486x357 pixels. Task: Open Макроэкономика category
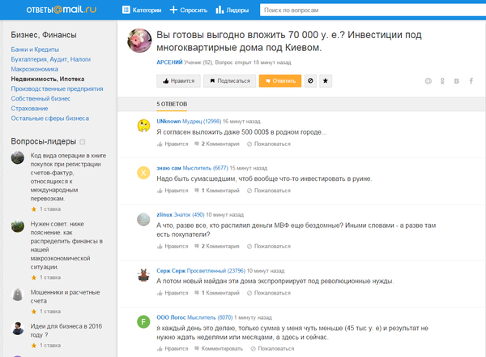click(x=35, y=69)
